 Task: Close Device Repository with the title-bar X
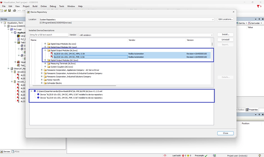coord(233,12)
